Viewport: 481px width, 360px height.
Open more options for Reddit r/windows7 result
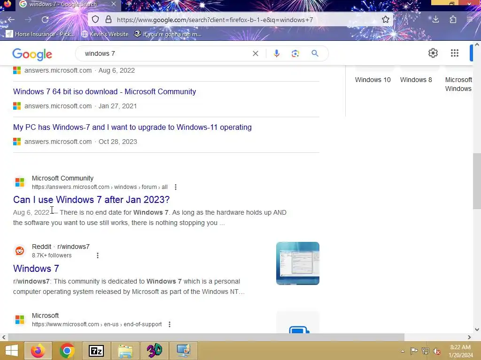click(x=98, y=255)
